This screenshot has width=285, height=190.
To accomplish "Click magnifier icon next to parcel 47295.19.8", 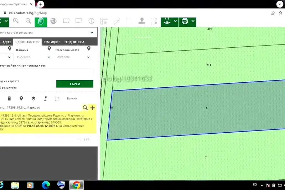I will [x=85, y=108].
